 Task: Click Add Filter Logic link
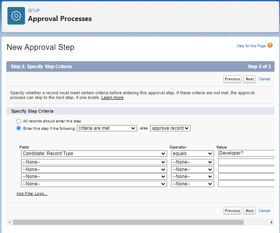coord(32,194)
